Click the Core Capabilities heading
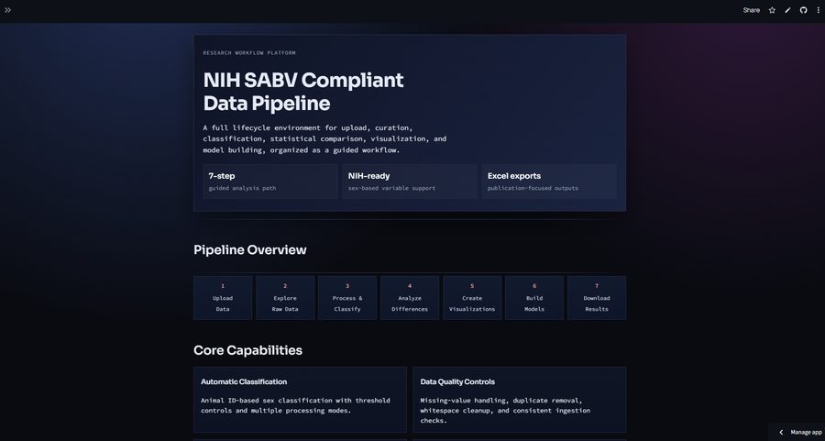Viewport: 825px width, 441px height. tap(247, 350)
